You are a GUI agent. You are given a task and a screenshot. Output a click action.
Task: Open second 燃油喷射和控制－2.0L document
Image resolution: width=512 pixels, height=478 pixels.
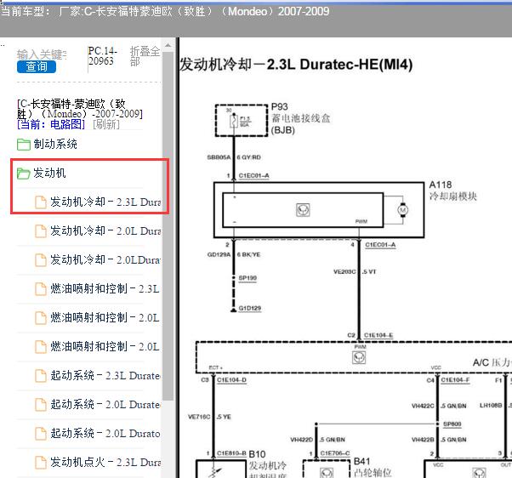point(105,346)
